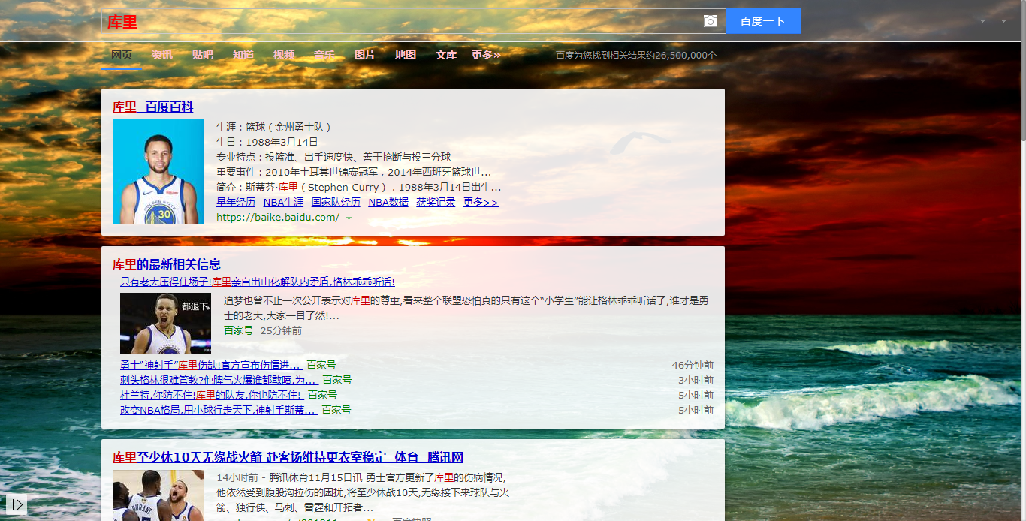Screen dimensions: 1026x521
Task: Click the news thumbnail labelled 都退下
Action: pyautogui.click(x=165, y=323)
